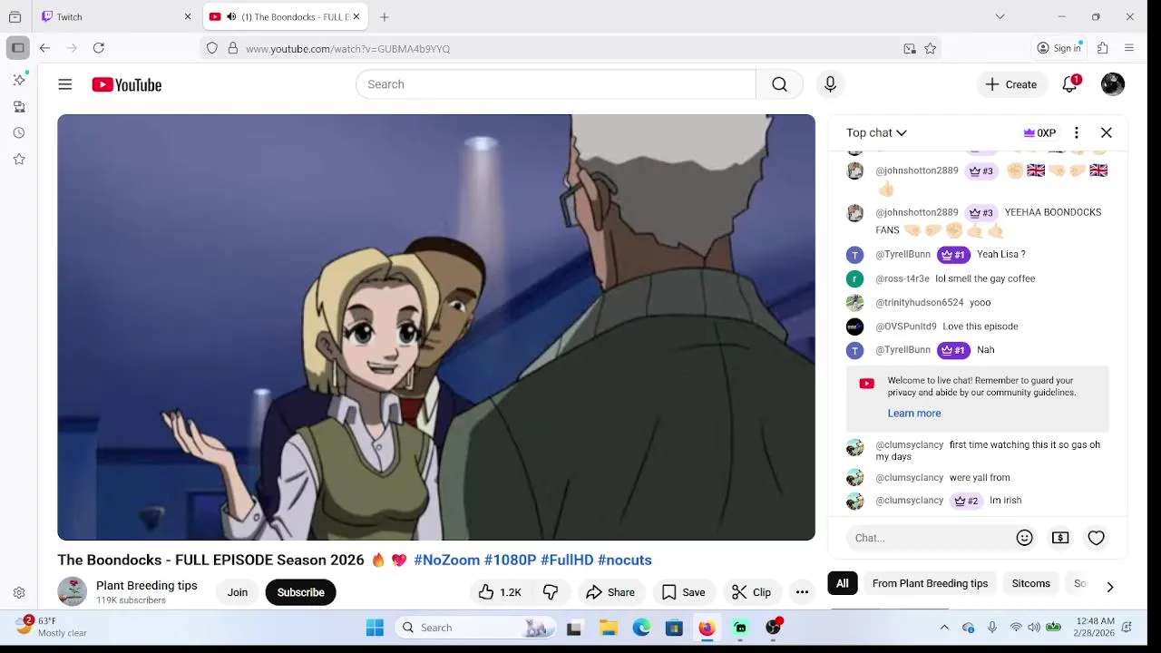Screen dimensions: 1161x653
Task: Open a new browser tab
Action: 385,16
